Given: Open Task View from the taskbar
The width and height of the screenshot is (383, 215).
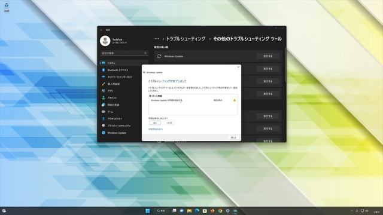Looking at the screenshot, I should [174, 211].
